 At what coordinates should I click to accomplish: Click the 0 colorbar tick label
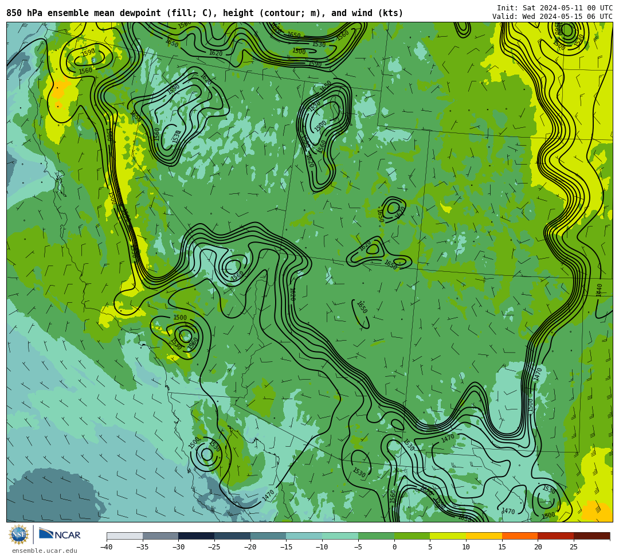pyautogui.click(x=394, y=547)
